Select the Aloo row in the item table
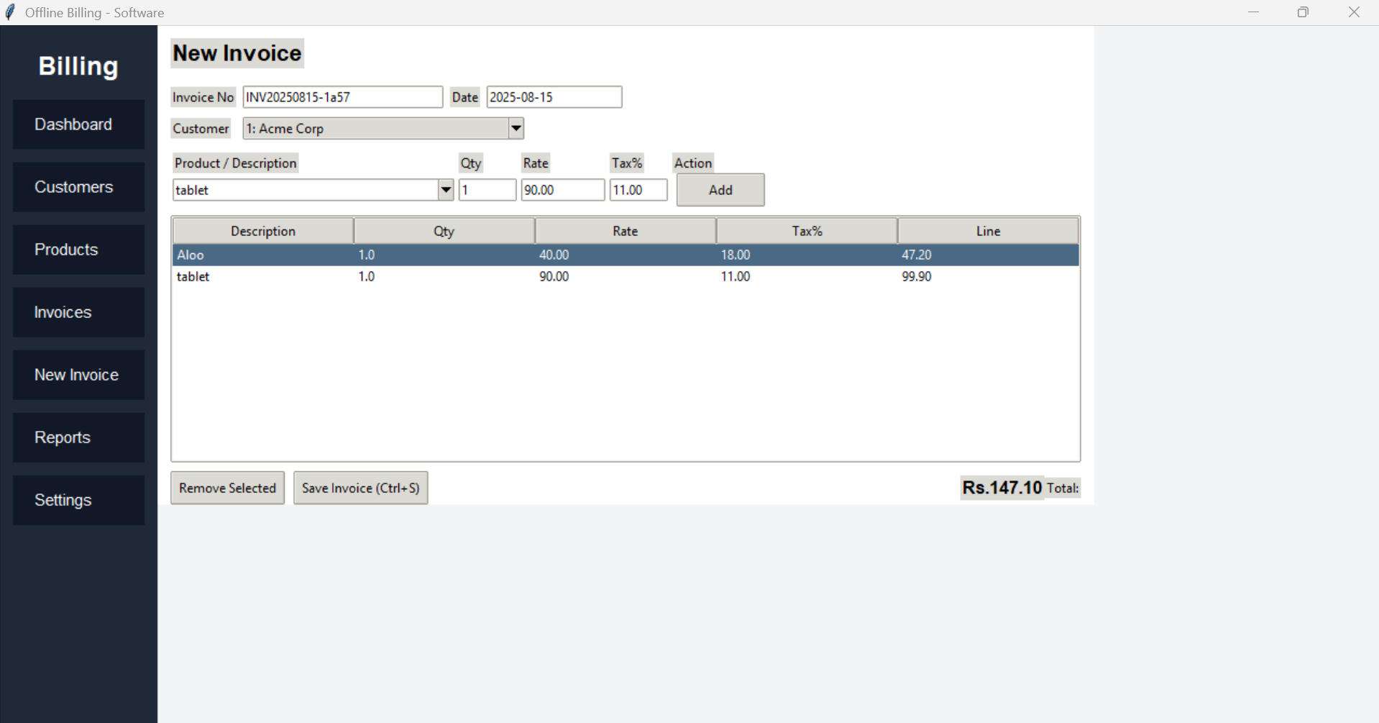The width and height of the screenshot is (1379, 723). coord(431,255)
